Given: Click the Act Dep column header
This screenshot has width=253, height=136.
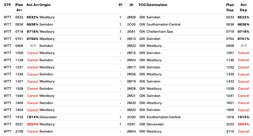Looking at the screenshot, I should 243,8.
